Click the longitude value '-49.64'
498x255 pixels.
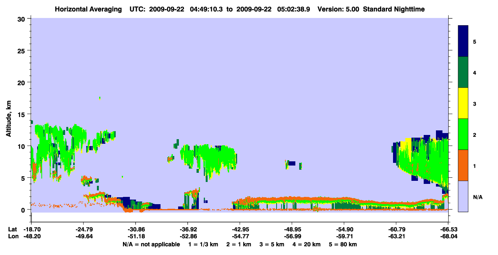84,236
